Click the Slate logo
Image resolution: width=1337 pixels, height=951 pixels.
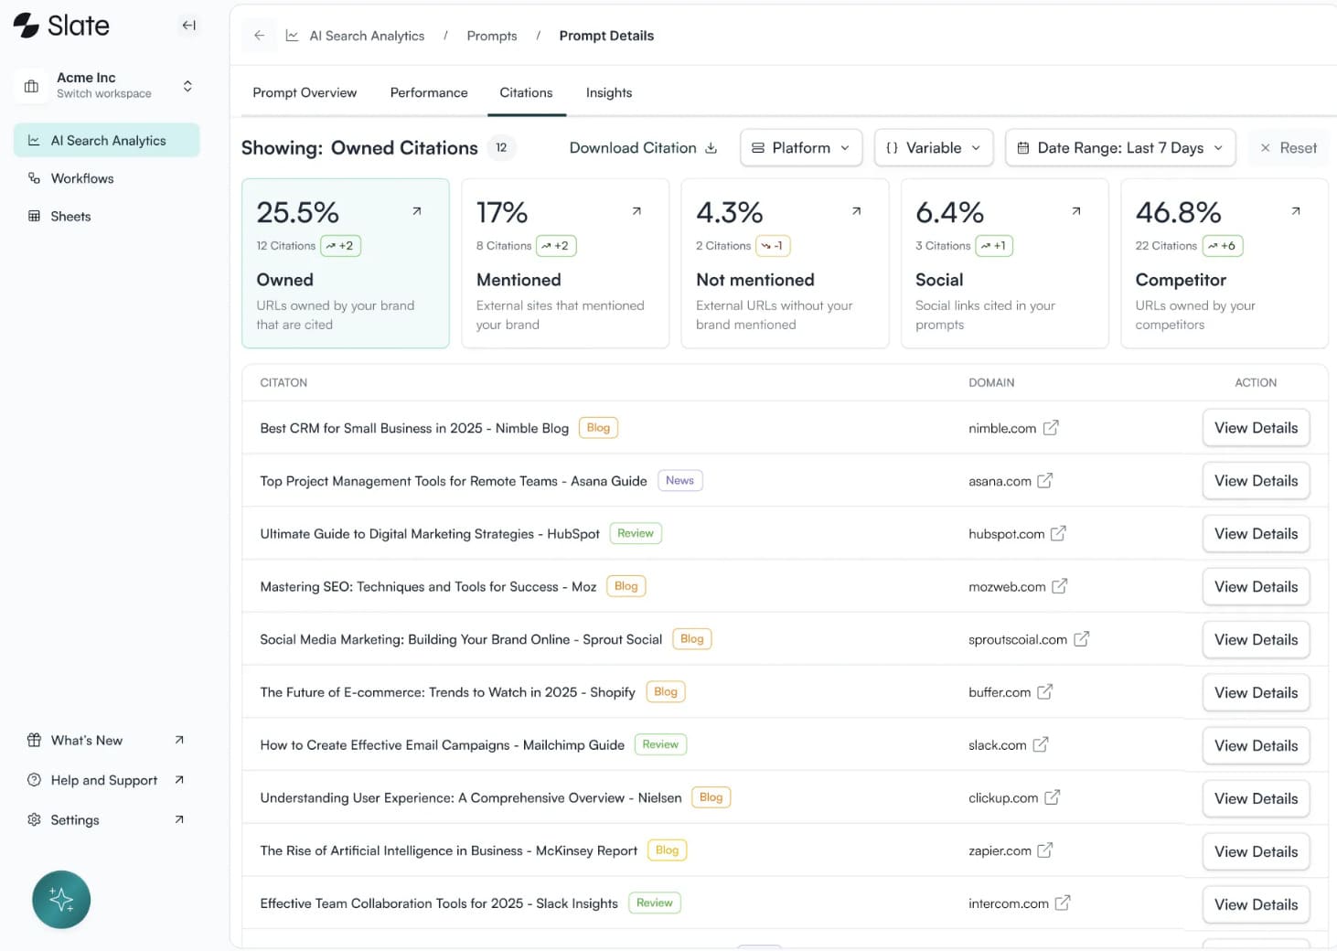[61, 26]
